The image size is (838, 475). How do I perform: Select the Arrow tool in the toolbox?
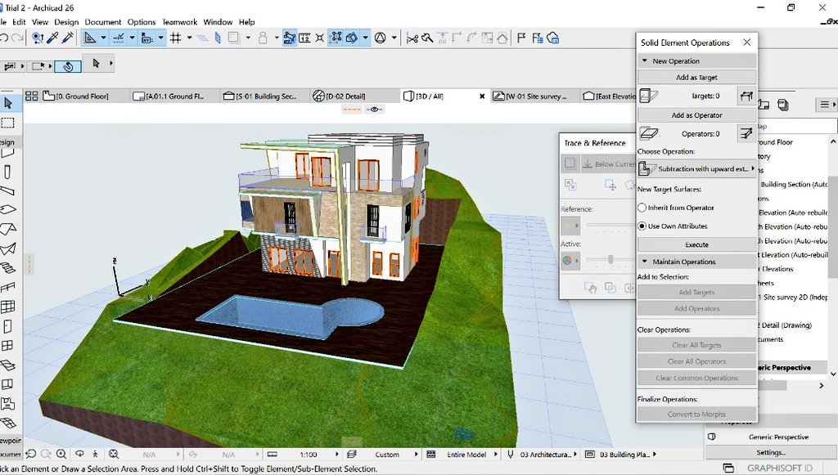point(7,103)
